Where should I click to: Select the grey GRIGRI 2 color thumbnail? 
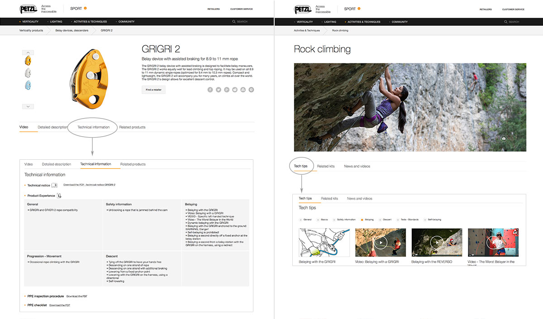pyautogui.click(x=28, y=73)
